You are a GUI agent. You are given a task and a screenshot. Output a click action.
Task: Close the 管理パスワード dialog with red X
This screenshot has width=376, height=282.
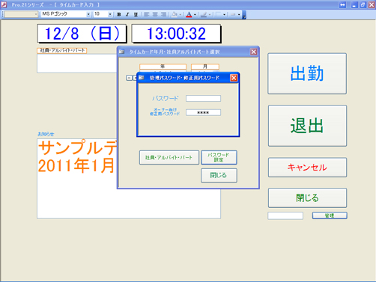(234, 78)
